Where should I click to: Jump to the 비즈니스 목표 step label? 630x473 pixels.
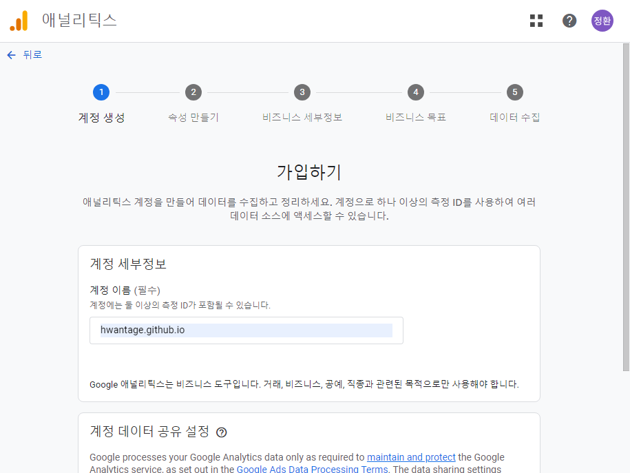click(416, 118)
